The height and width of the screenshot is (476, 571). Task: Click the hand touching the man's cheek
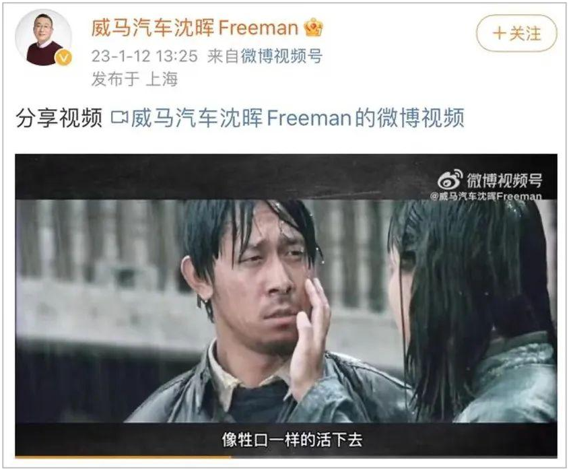(310, 328)
